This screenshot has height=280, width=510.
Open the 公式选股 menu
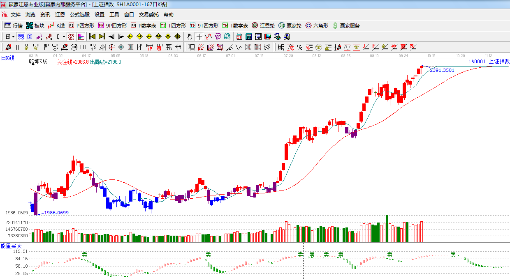[79, 14]
